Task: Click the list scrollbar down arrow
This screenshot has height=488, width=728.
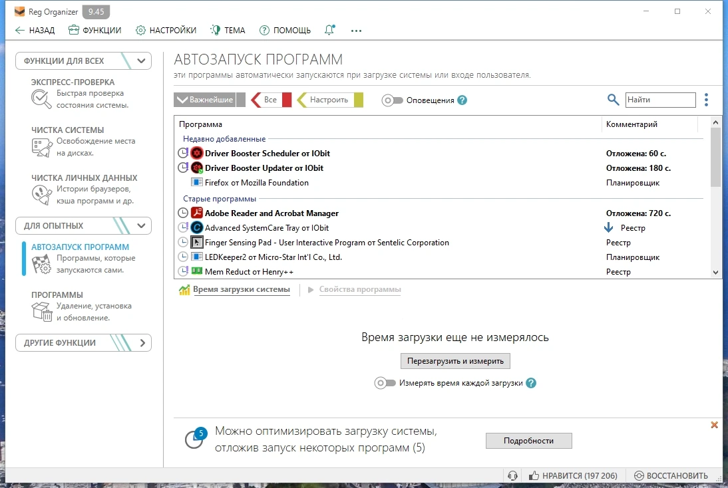Action: (715, 273)
